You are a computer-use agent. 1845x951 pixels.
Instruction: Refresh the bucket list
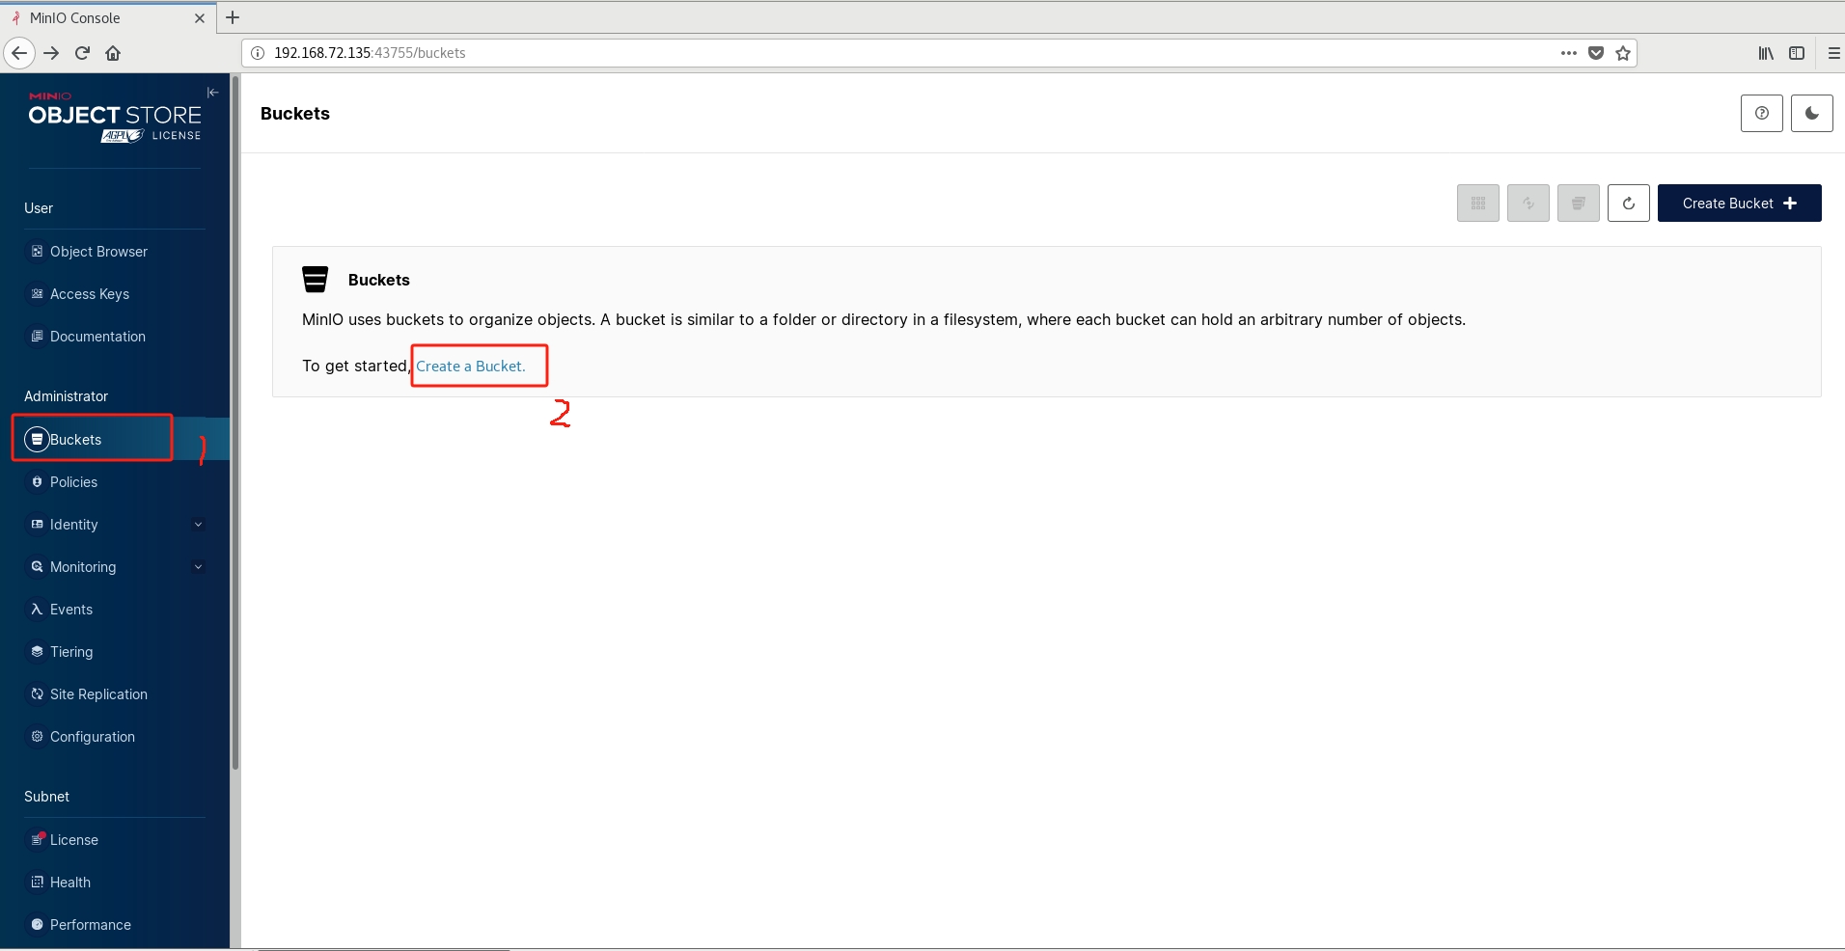1629,204
